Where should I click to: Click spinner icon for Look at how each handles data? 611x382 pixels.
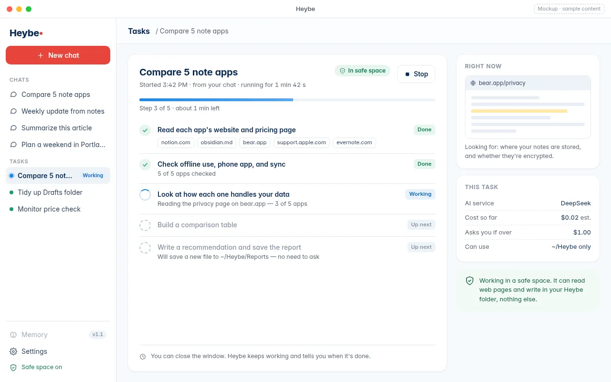tap(145, 195)
